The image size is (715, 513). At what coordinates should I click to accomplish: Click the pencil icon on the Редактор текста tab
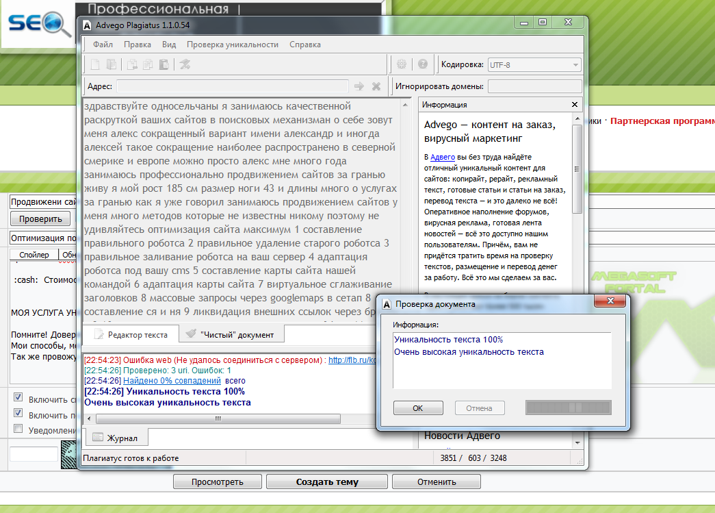click(x=99, y=334)
